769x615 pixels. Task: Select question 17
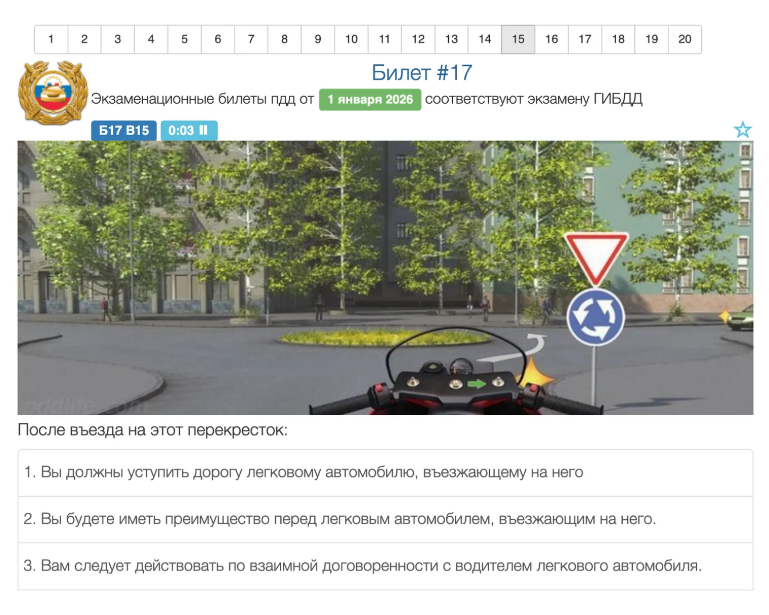click(x=585, y=39)
